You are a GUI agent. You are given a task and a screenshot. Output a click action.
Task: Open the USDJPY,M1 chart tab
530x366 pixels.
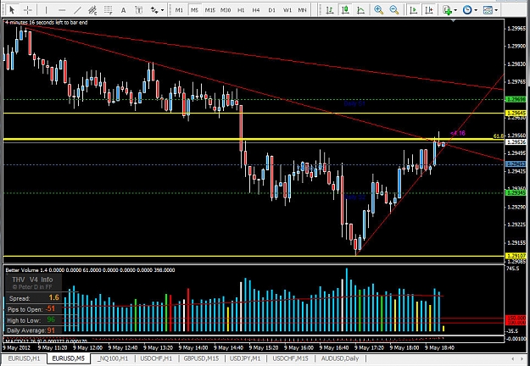[245, 358]
